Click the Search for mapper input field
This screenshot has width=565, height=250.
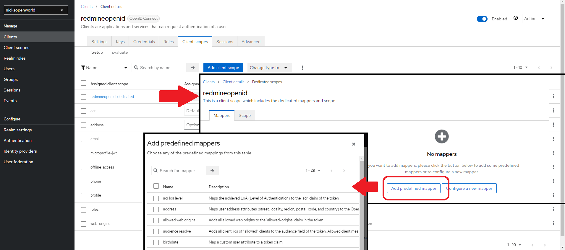tap(179, 171)
